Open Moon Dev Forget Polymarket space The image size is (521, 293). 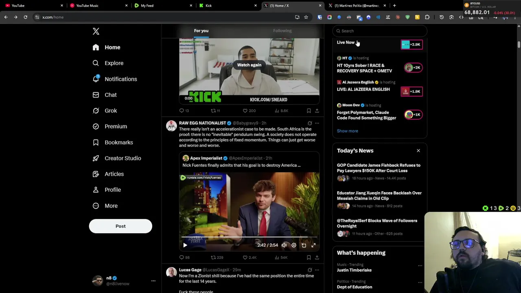pyautogui.click(x=379, y=112)
